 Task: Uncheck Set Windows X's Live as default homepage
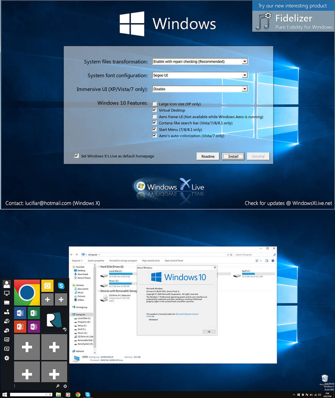point(77,156)
